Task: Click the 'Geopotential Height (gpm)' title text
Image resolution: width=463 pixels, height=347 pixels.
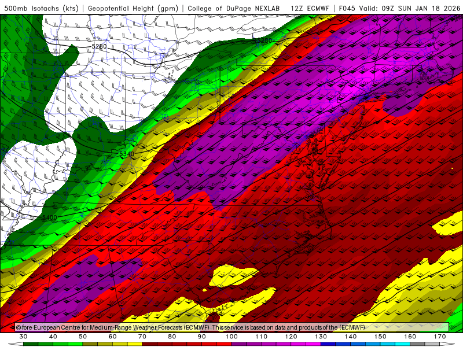Action: click(x=133, y=9)
